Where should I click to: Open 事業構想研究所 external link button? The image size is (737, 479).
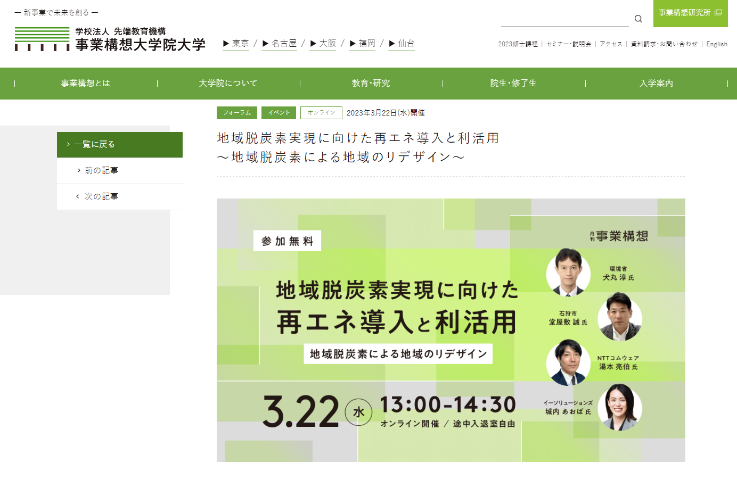point(690,13)
